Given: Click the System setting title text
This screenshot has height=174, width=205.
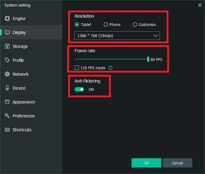Looking at the screenshot, I should coord(17,5).
